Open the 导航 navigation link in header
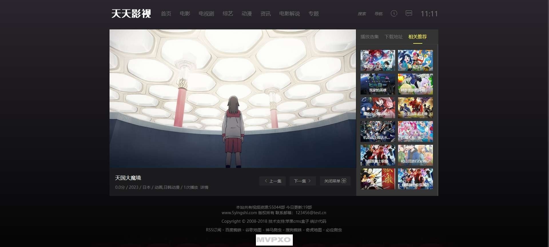This screenshot has width=549, height=247. pyautogui.click(x=379, y=14)
